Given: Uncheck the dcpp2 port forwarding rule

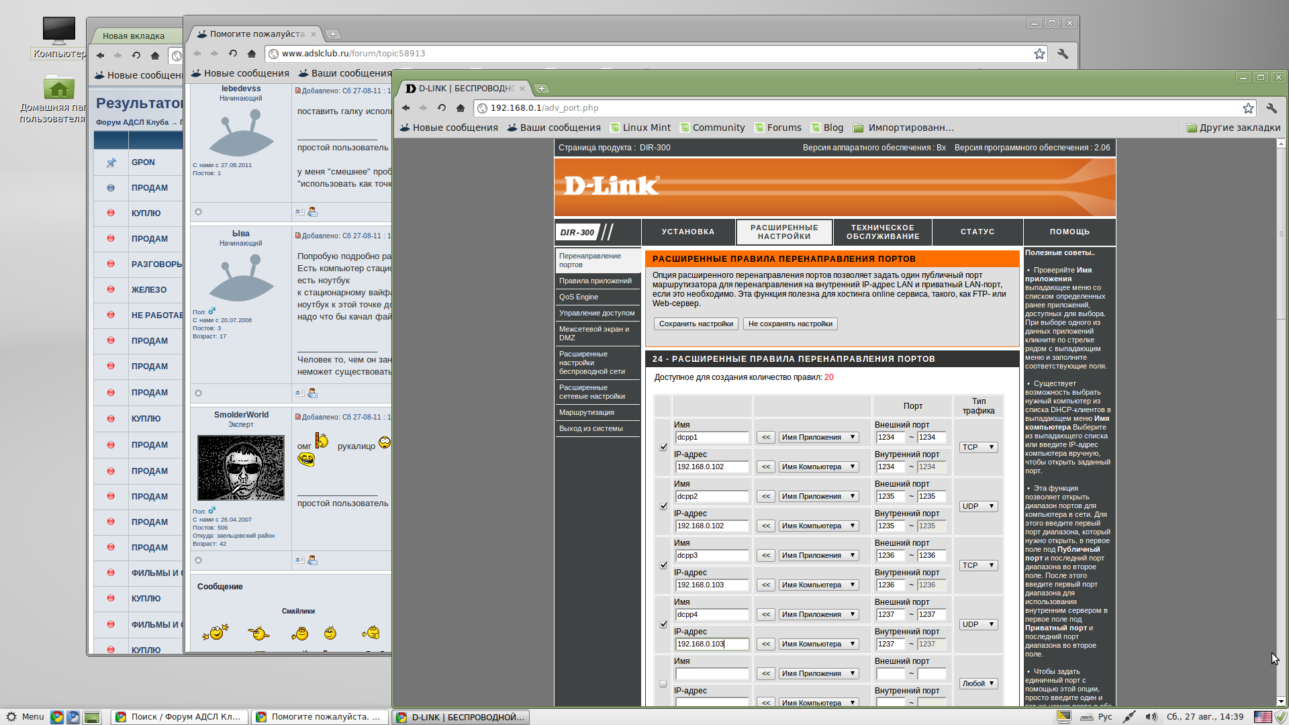Looking at the screenshot, I should 663,506.
